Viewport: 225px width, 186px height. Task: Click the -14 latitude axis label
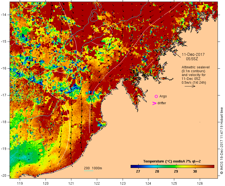(4, 15)
